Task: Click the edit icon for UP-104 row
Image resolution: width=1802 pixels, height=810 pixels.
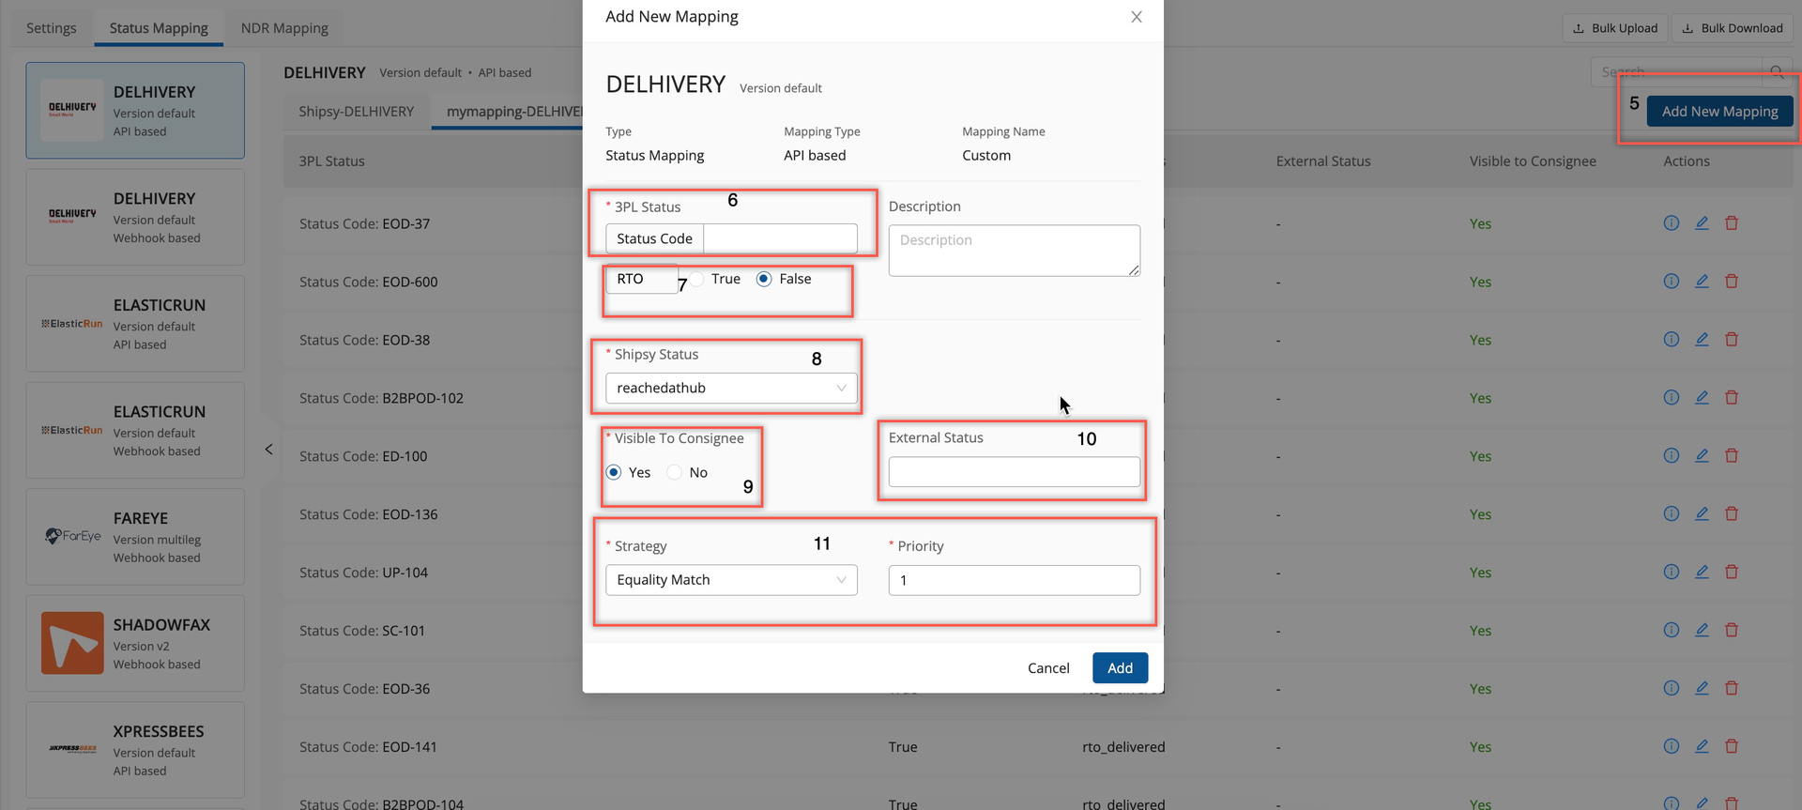Action: (x=1702, y=573)
